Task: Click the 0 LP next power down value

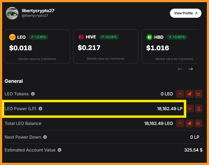Action: [x=195, y=137]
